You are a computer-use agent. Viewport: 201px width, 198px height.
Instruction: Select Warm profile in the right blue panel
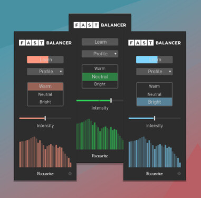(x=155, y=86)
